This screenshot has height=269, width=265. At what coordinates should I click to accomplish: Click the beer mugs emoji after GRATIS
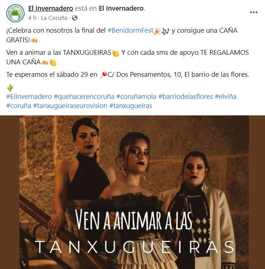click(x=34, y=40)
